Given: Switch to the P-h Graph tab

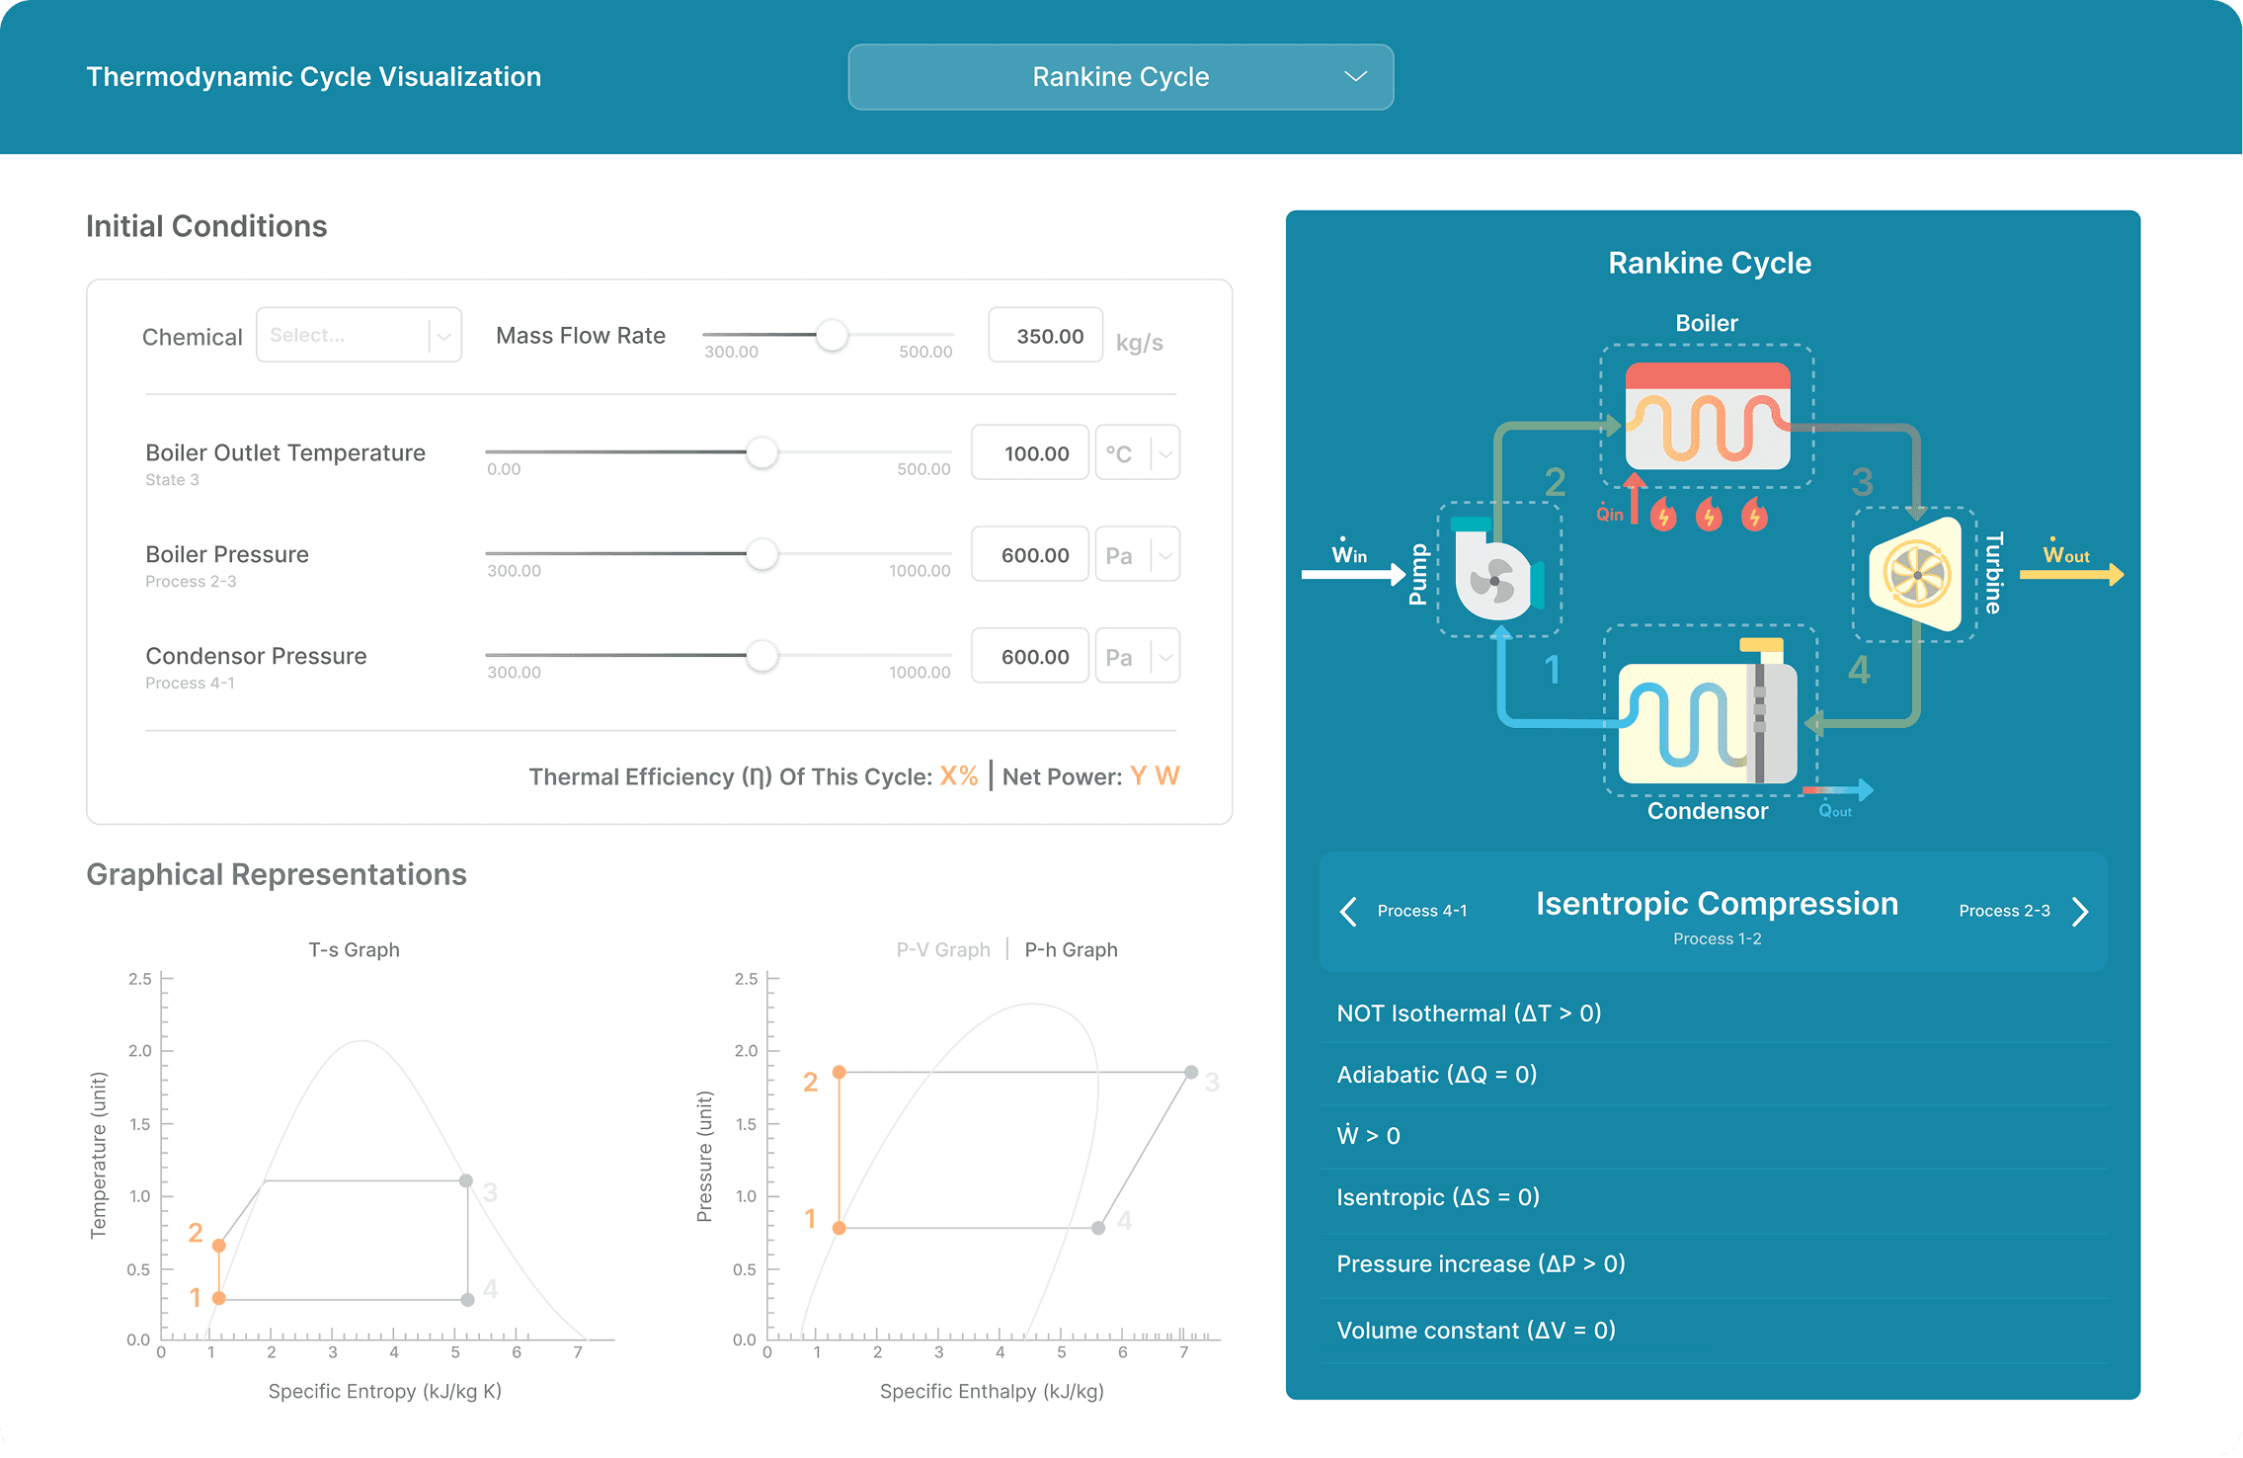Looking at the screenshot, I should [1072, 949].
